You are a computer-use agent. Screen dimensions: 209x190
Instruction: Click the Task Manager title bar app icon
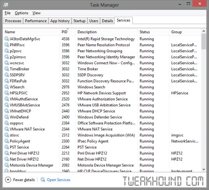click(x=6, y=5)
